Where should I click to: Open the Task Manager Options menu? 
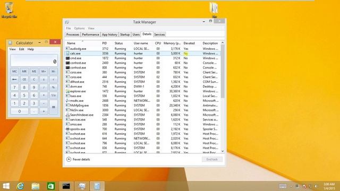(x=79, y=28)
